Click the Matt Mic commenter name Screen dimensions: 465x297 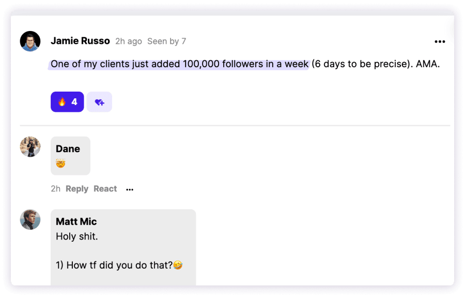coord(76,221)
